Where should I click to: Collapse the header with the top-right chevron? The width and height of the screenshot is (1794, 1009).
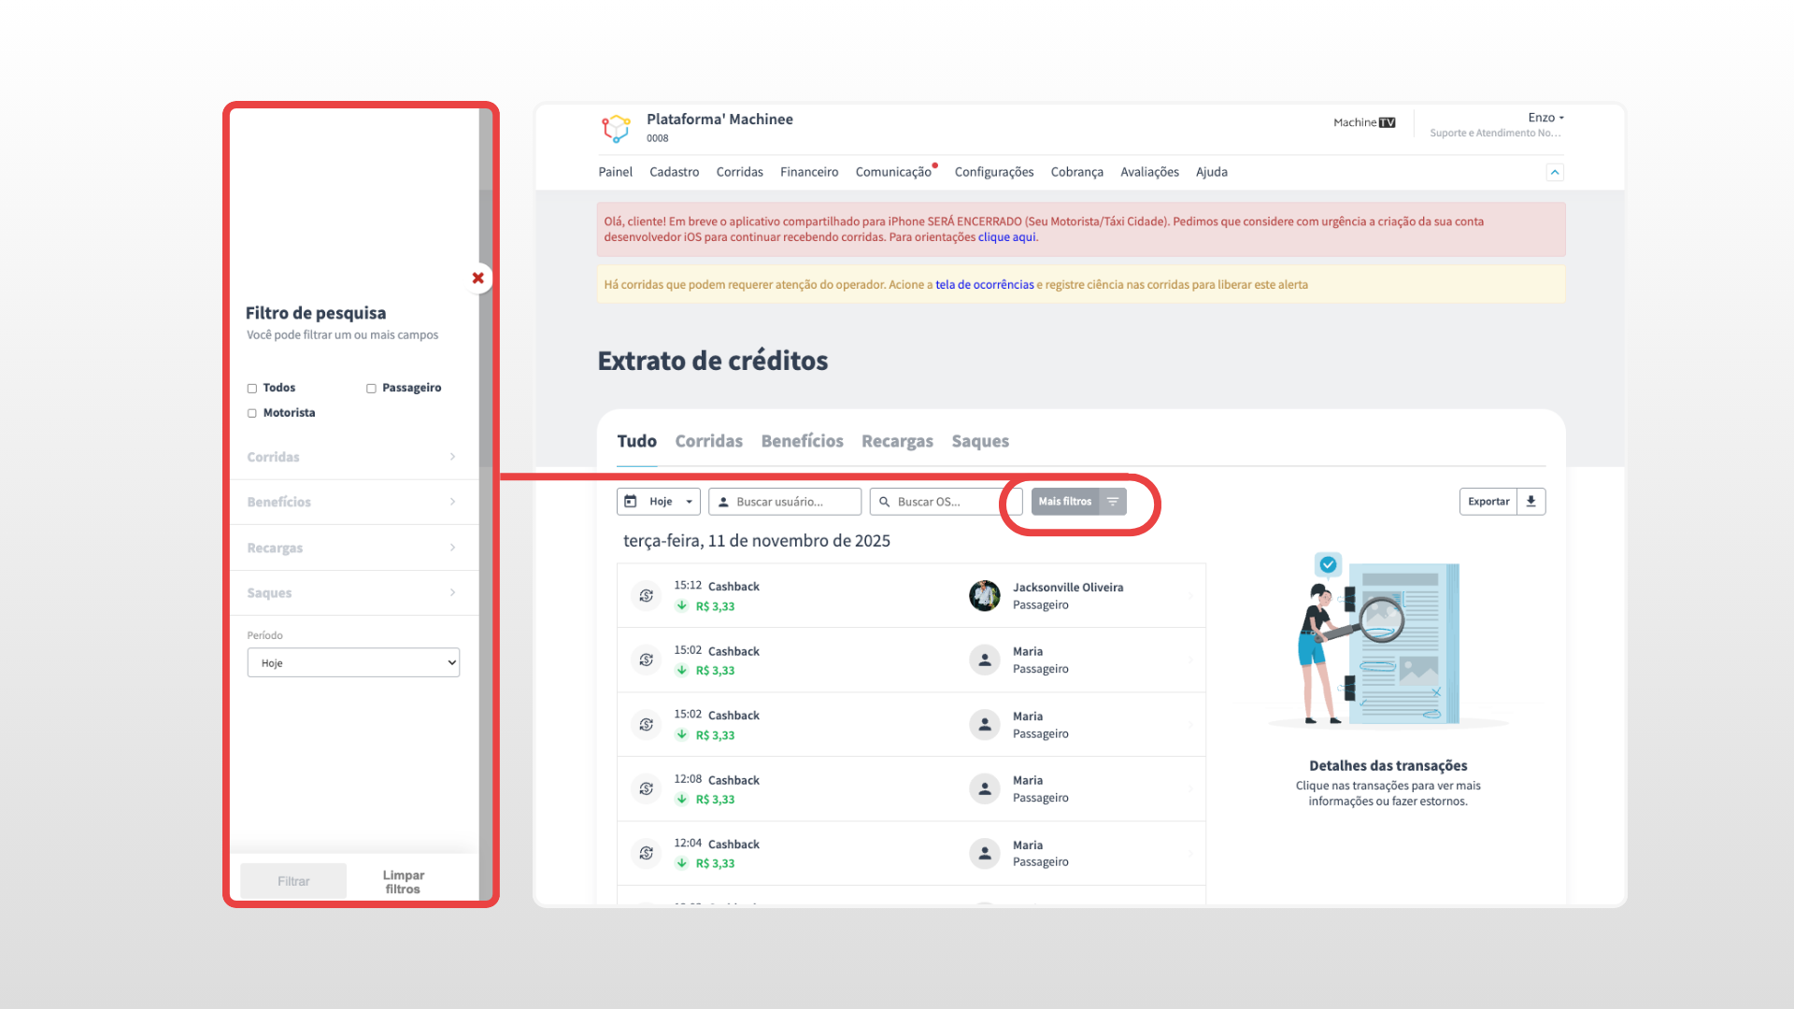[1555, 172]
